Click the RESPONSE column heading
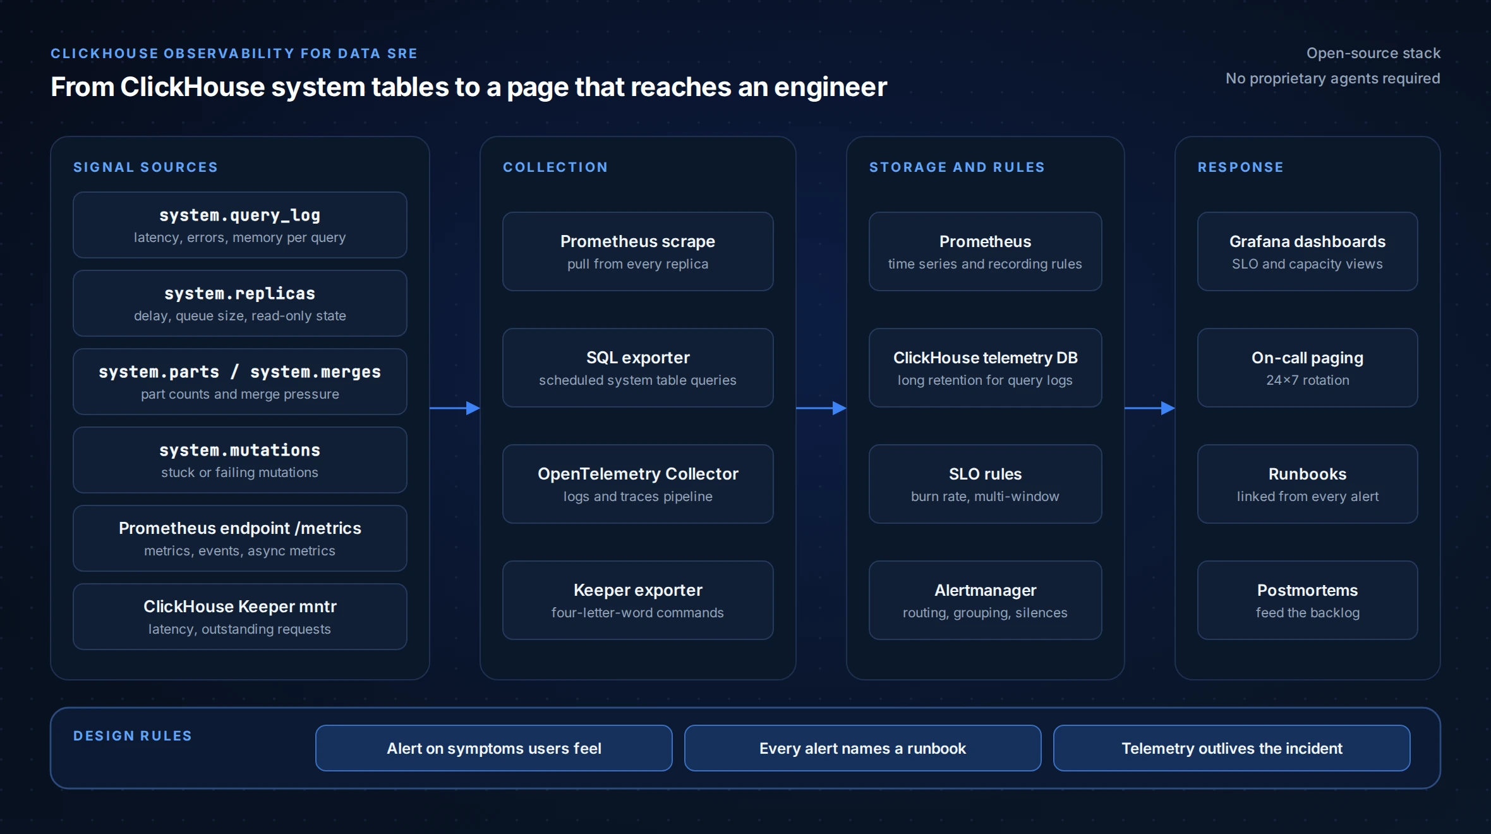This screenshot has height=834, width=1491. pyautogui.click(x=1241, y=167)
